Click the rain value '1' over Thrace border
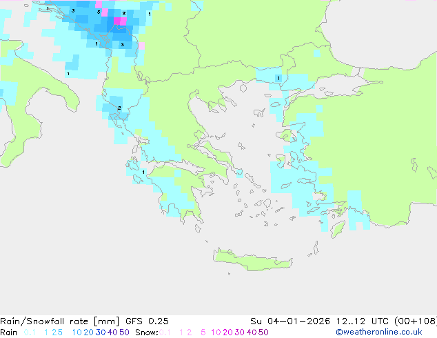 (x=278, y=79)
